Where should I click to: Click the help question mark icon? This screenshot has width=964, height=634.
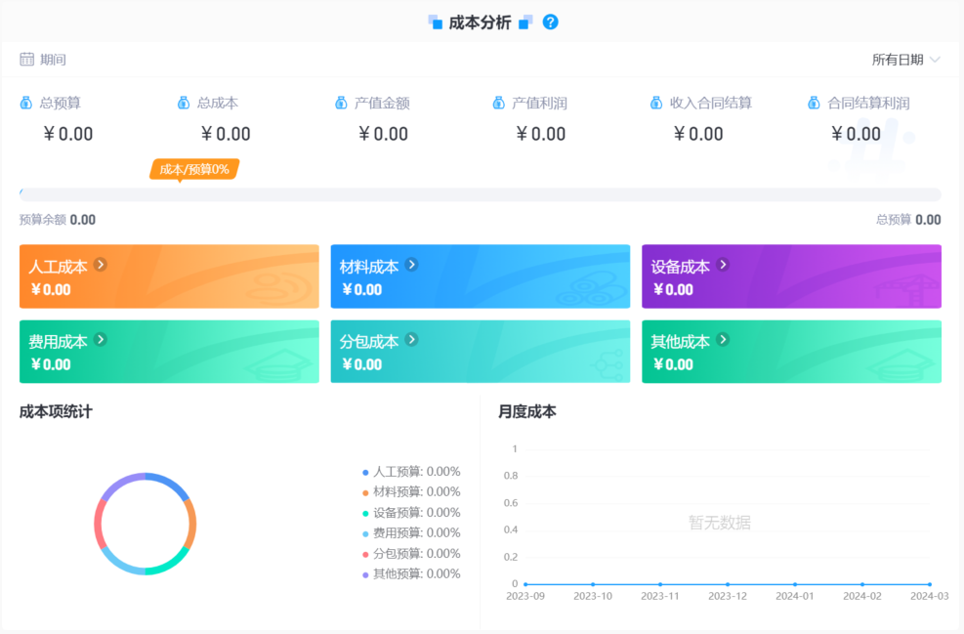tap(550, 21)
